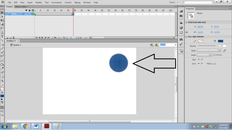Toggle outlines for all layers
The image size is (232, 130).
pyautogui.click(x=33, y=10)
